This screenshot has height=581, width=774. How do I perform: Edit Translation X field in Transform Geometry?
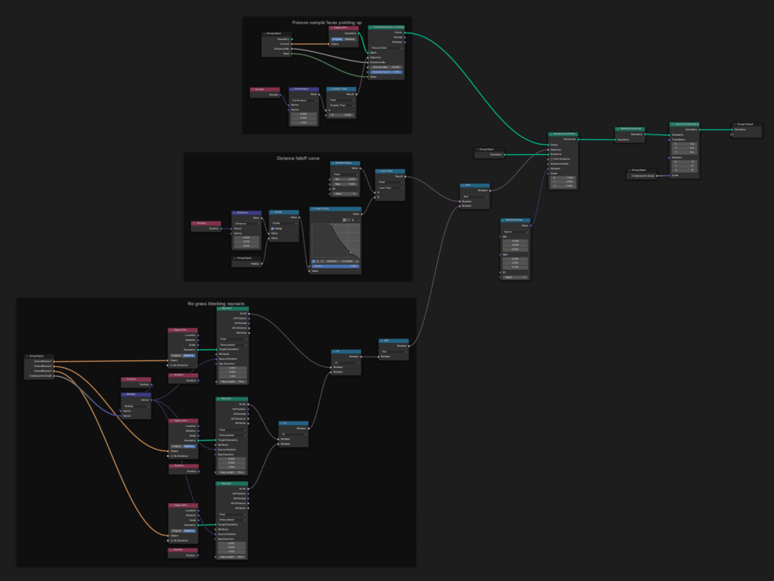pos(684,144)
